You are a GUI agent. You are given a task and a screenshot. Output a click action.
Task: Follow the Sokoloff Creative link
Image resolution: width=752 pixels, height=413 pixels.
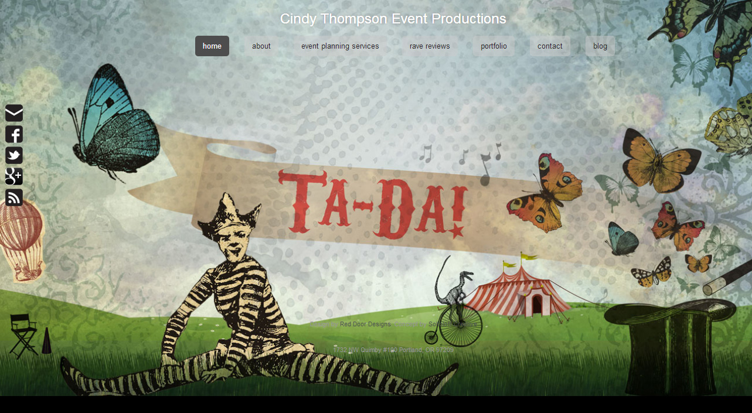pos(452,325)
